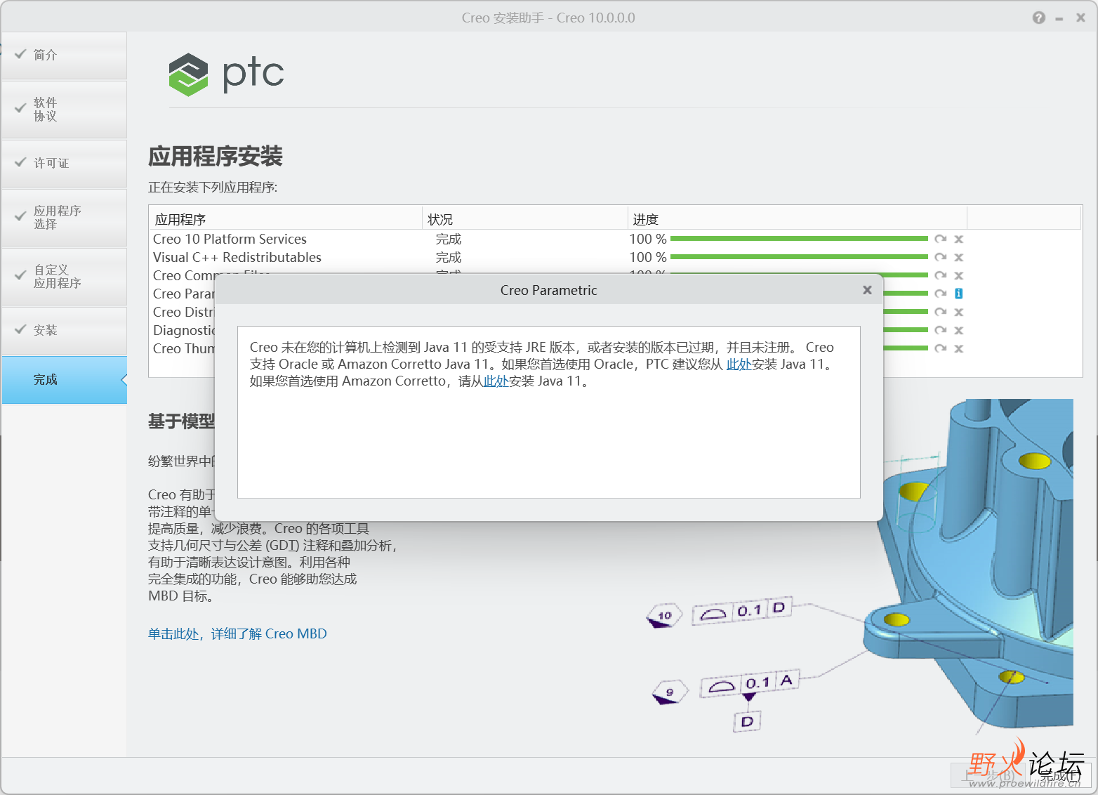Click blue info icon in Creo Parametric row

(x=958, y=294)
